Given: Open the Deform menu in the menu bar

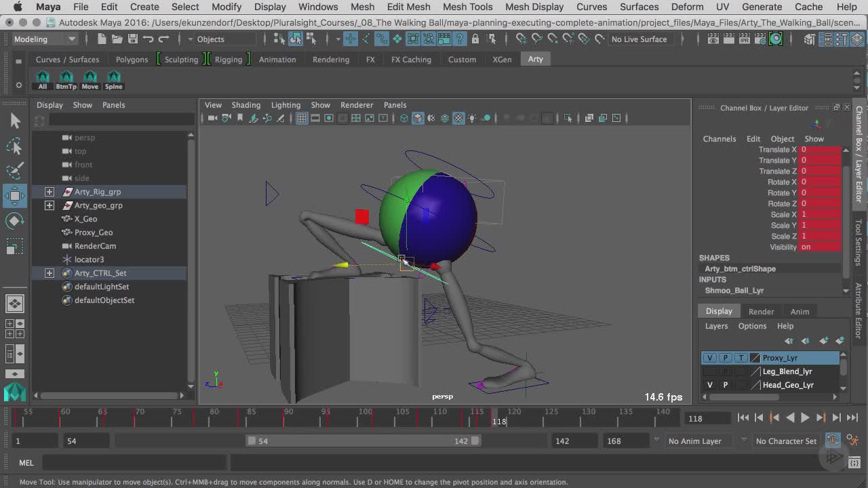Looking at the screenshot, I should click(x=687, y=7).
